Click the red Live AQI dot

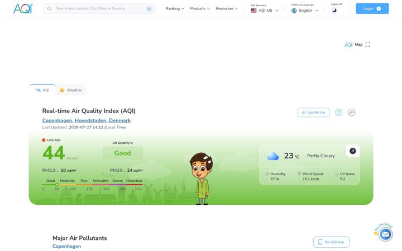click(x=44, y=140)
